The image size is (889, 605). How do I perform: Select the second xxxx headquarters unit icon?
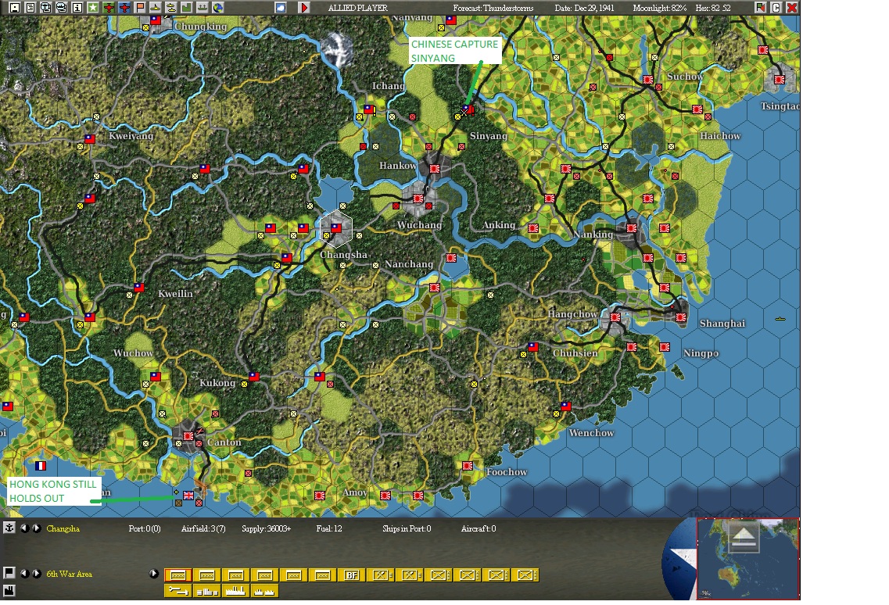pyautogui.click(x=207, y=575)
